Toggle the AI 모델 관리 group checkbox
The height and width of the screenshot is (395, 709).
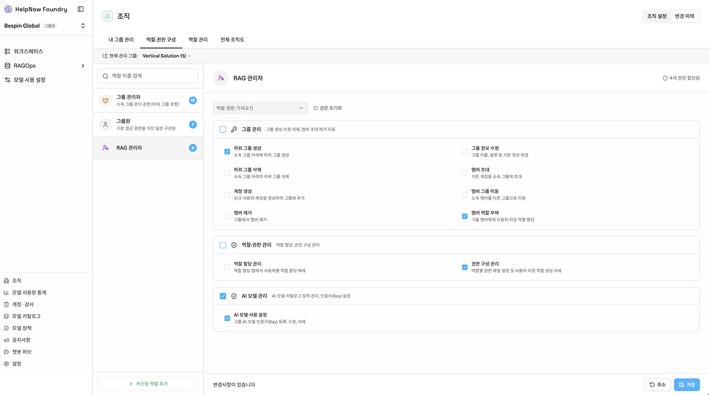pyautogui.click(x=223, y=296)
